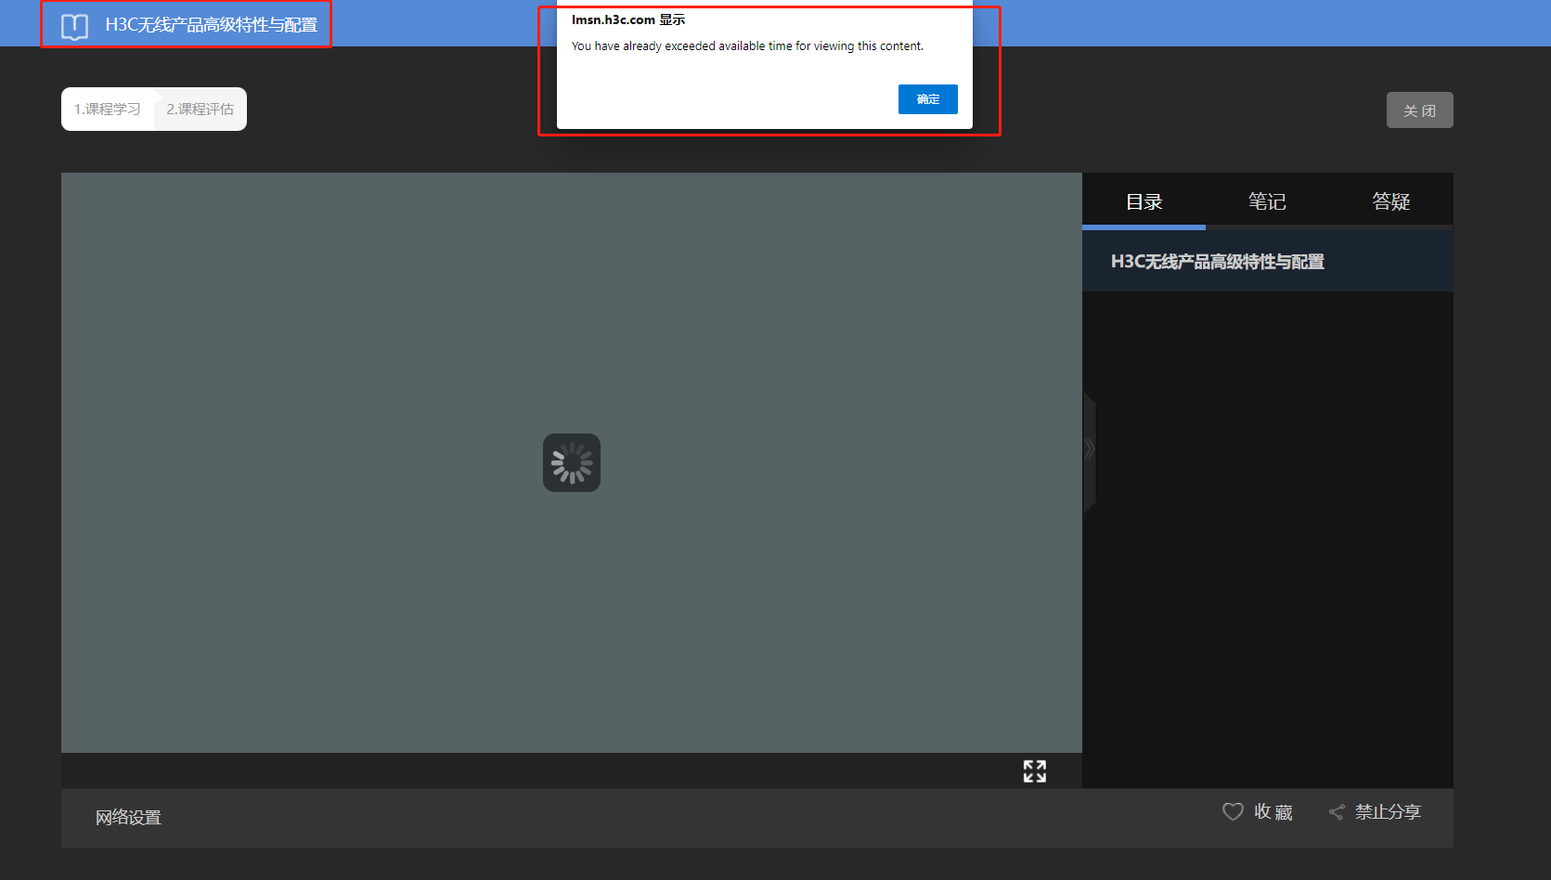Viewport: 1551px width, 880px height.
Task: Click the lmsn.h3c.com 显示 dialog title
Action: click(628, 19)
